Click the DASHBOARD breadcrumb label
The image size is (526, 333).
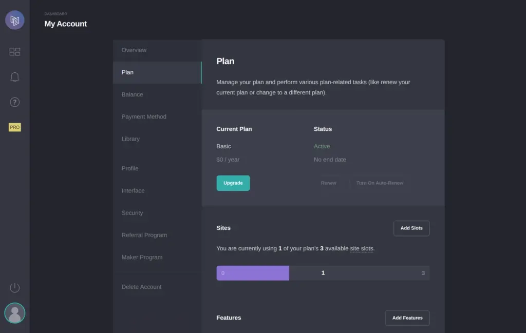(55, 14)
